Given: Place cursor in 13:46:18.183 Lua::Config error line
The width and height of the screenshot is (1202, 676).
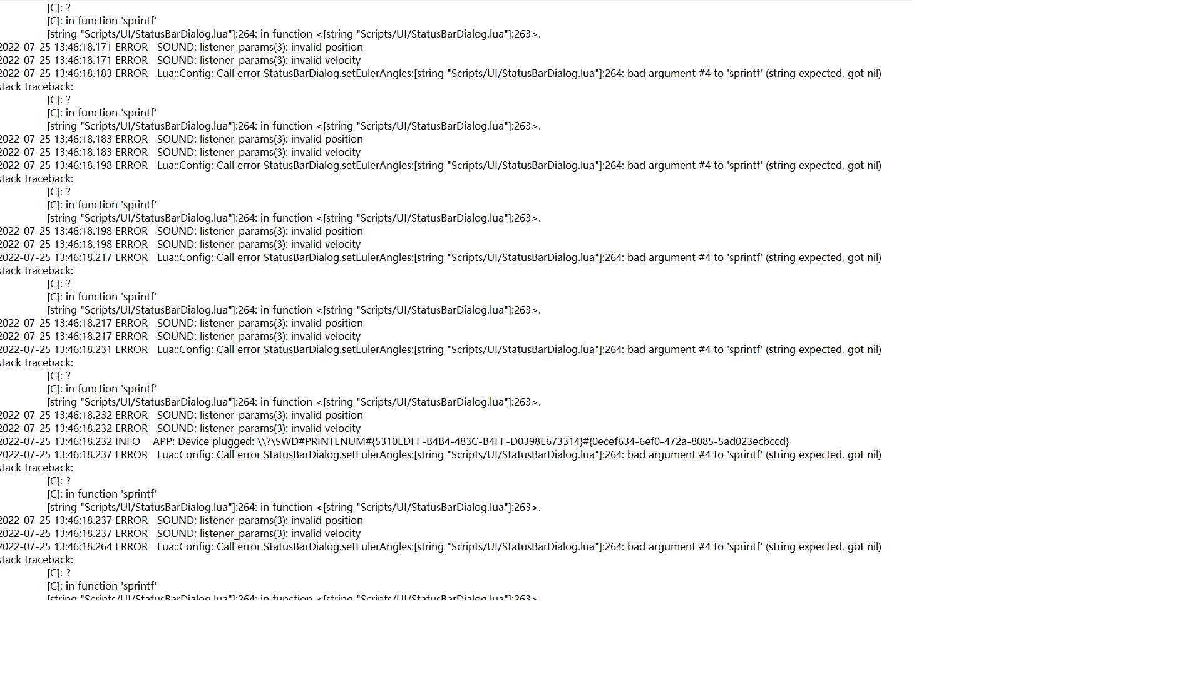Looking at the screenshot, I should point(441,73).
